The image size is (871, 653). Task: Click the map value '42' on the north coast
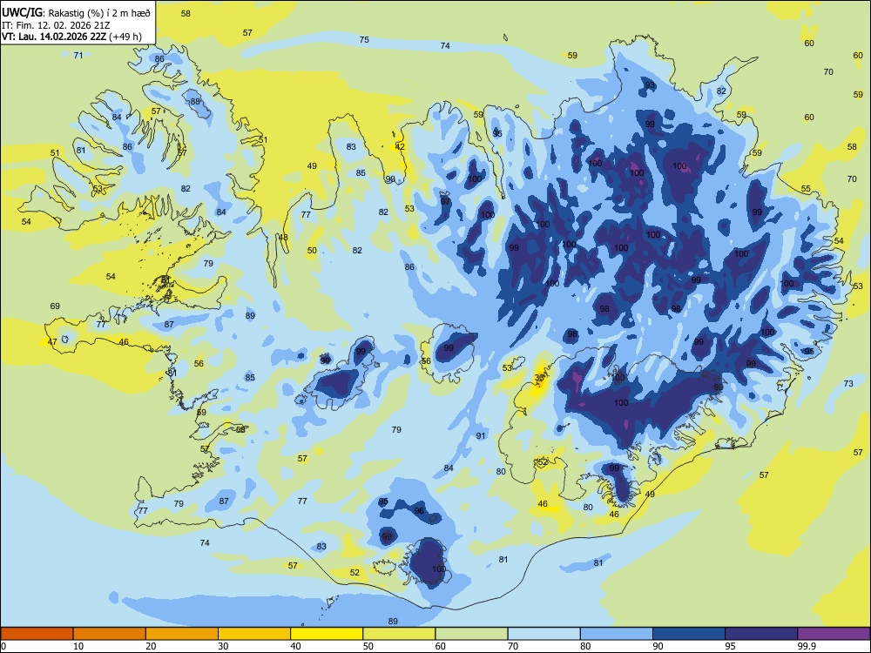(400, 146)
